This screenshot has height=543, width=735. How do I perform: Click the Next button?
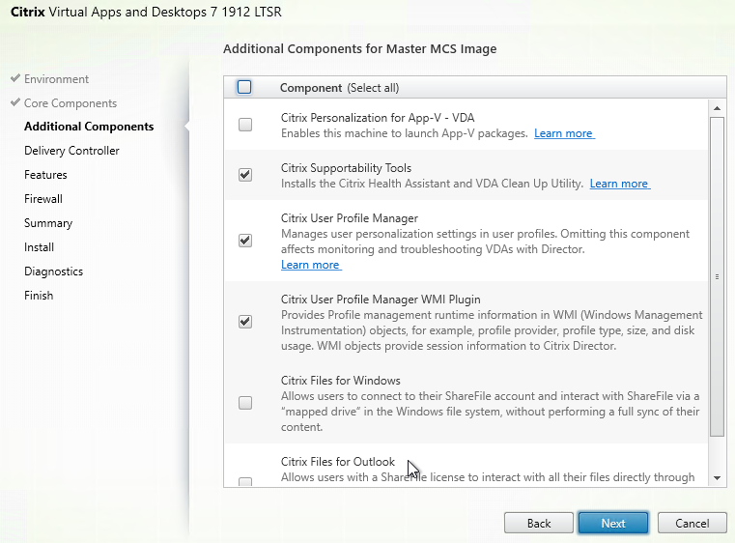613,523
